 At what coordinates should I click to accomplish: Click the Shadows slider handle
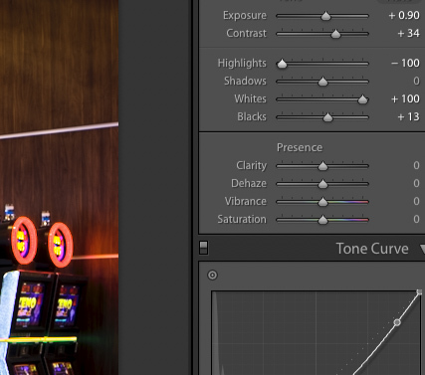click(x=322, y=82)
